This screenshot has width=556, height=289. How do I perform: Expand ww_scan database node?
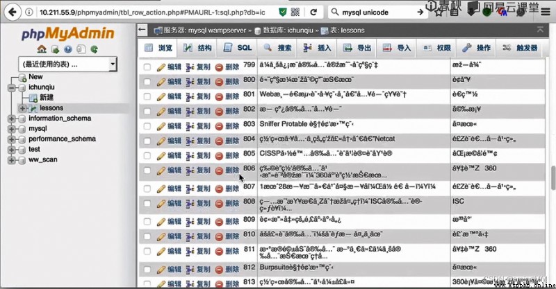12,160
